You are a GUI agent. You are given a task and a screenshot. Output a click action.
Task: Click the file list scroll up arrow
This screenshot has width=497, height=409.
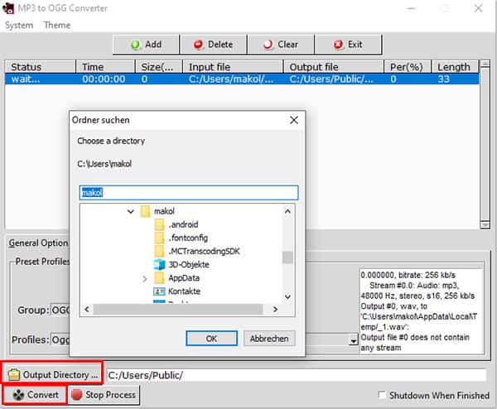[485, 65]
